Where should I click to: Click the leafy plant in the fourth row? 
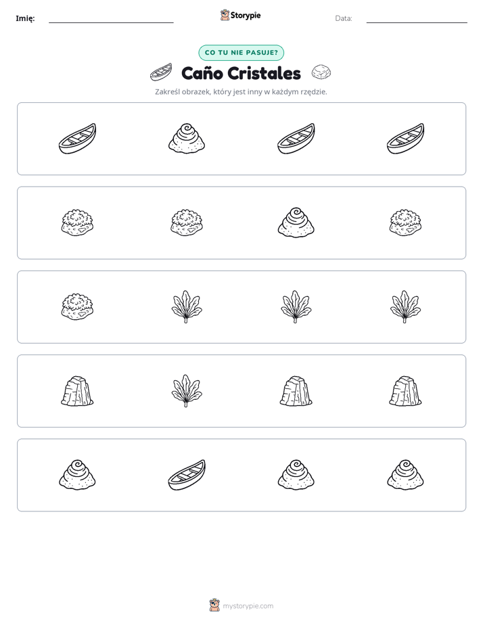tap(187, 391)
